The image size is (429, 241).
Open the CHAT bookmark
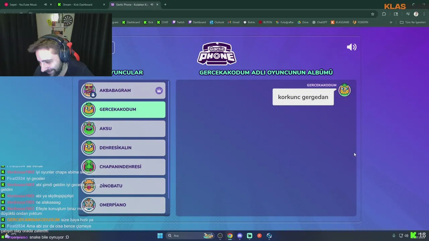(x=163, y=22)
